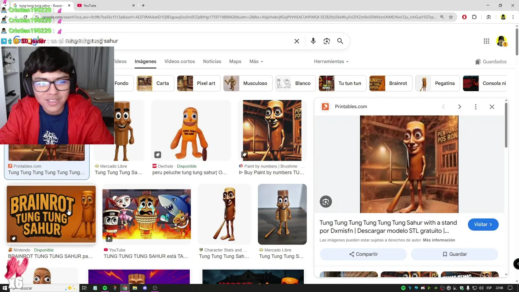This screenshot has height=292, width=519.
Task: Select the Maps search tab
Action: (235, 61)
